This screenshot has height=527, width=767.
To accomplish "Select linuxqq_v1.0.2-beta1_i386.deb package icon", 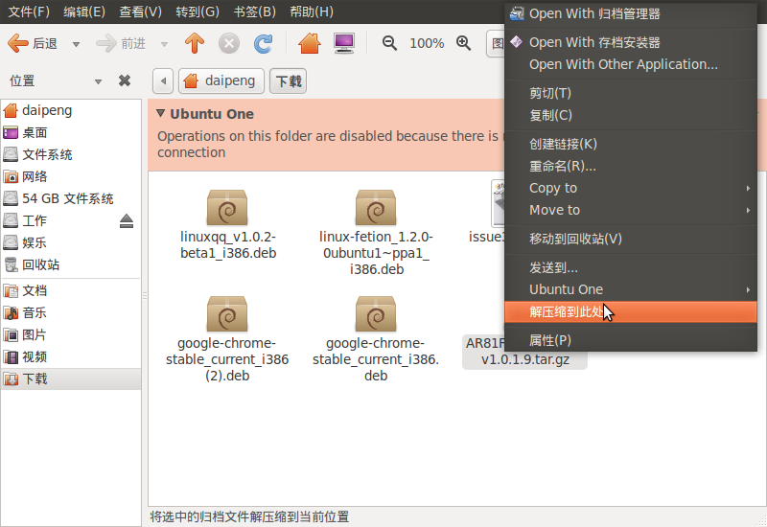I will pos(227,207).
